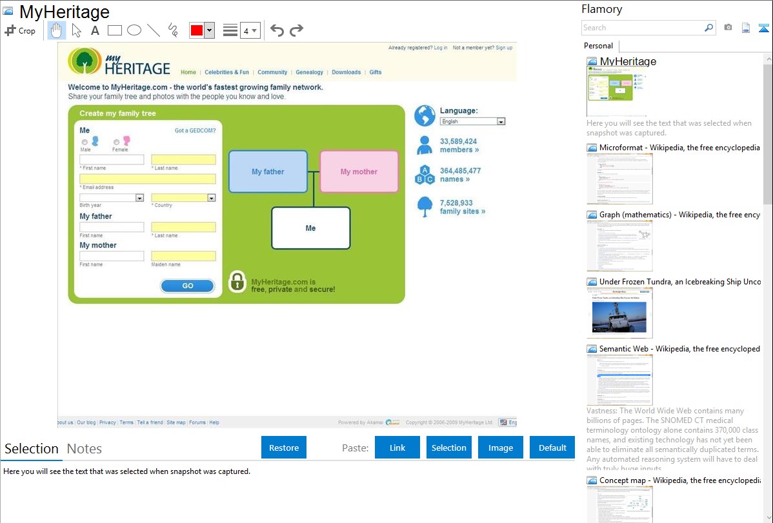Click the globe Language icon
Image resolution: width=773 pixels, height=523 pixels.
[x=425, y=116]
